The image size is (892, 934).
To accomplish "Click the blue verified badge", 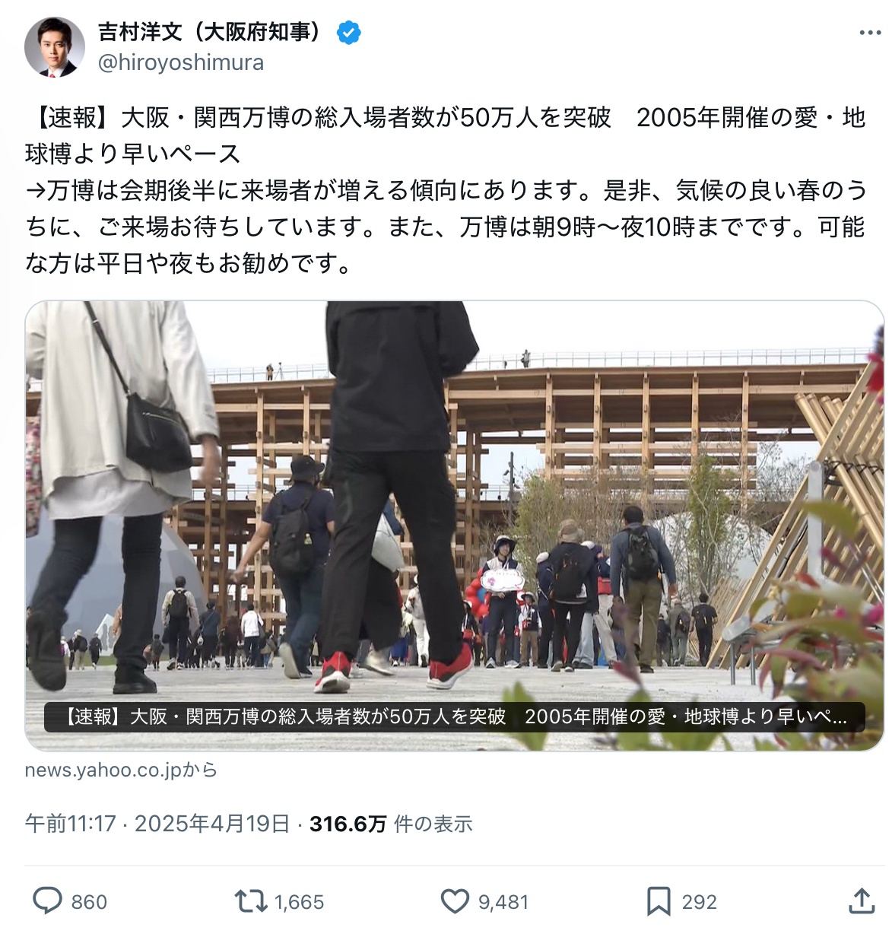I will (x=348, y=33).
